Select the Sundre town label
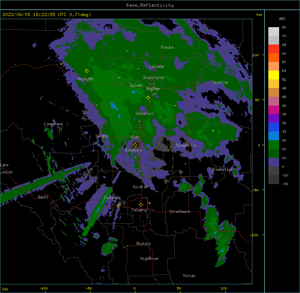 coord(102,136)
